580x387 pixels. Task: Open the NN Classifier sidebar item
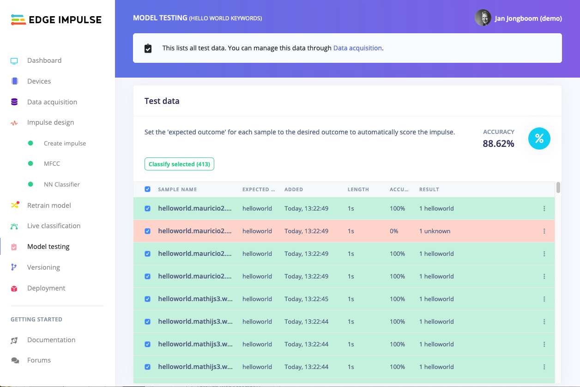pos(62,184)
